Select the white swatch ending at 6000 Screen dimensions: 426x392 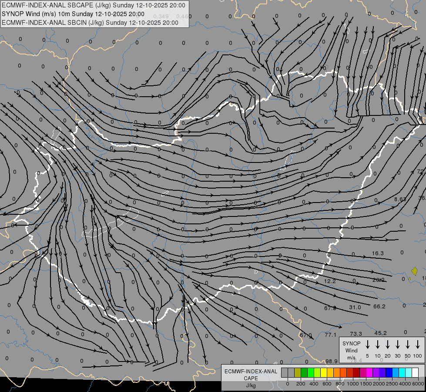point(415,372)
